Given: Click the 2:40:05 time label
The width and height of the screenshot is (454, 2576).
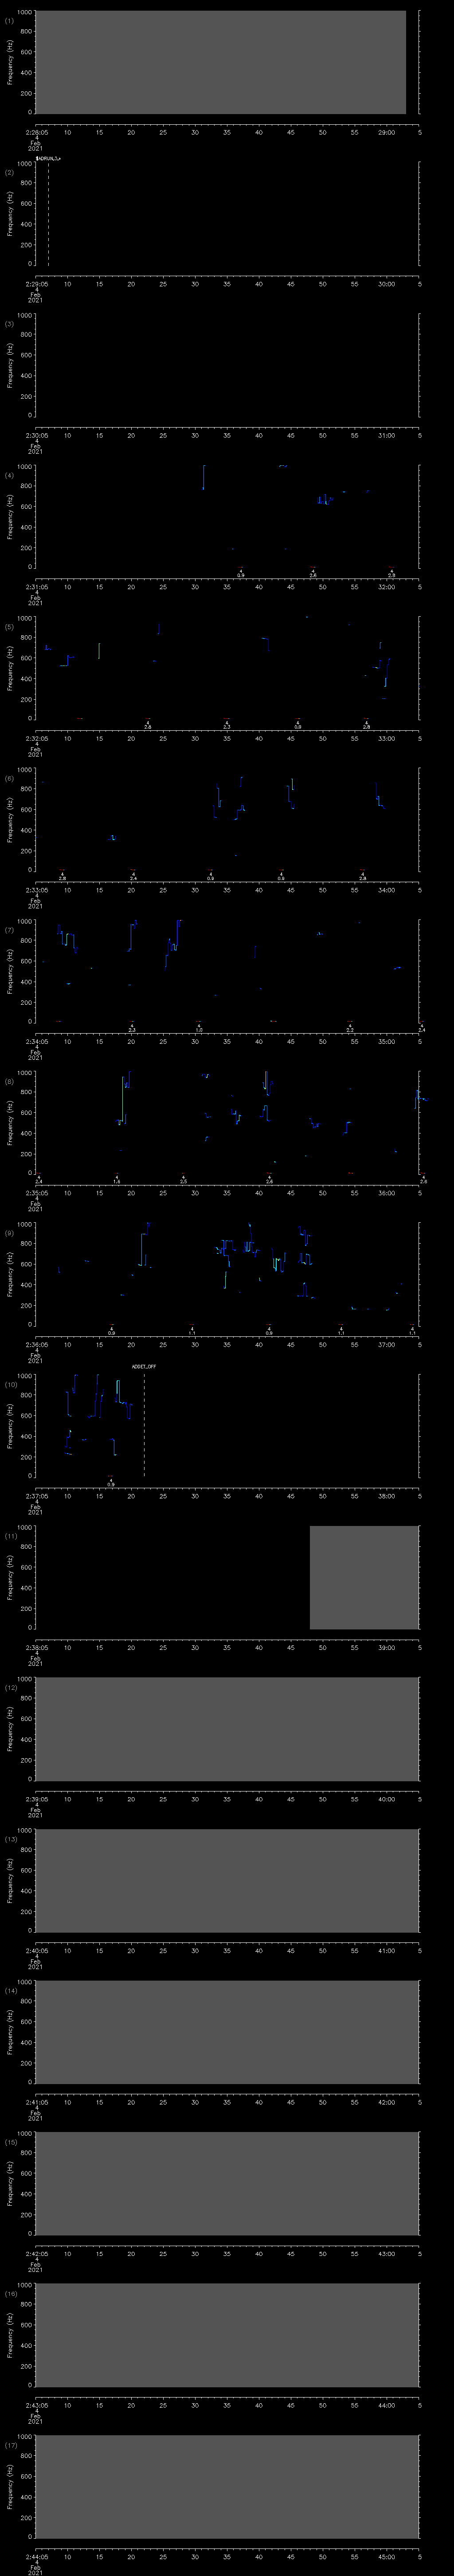Looking at the screenshot, I should [x=36, y=1951].
